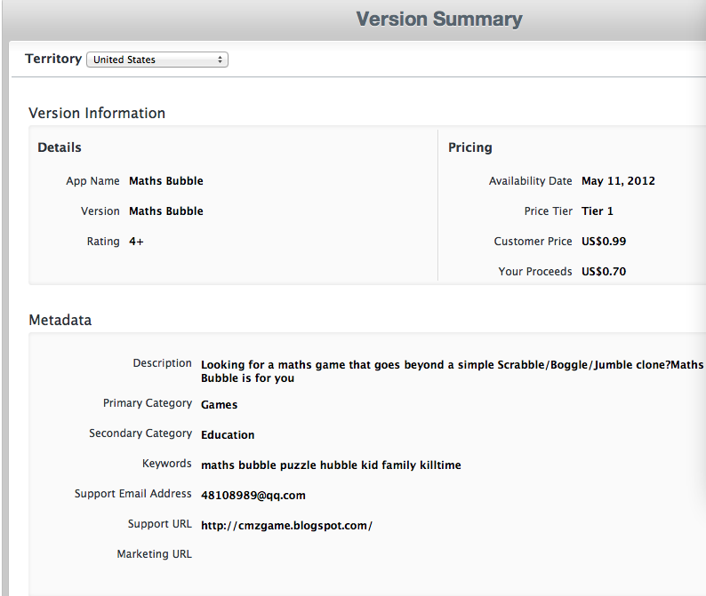Click the Territory dropdown stepper arrows
Screen dimensions: 706x596
pos(220,60)
